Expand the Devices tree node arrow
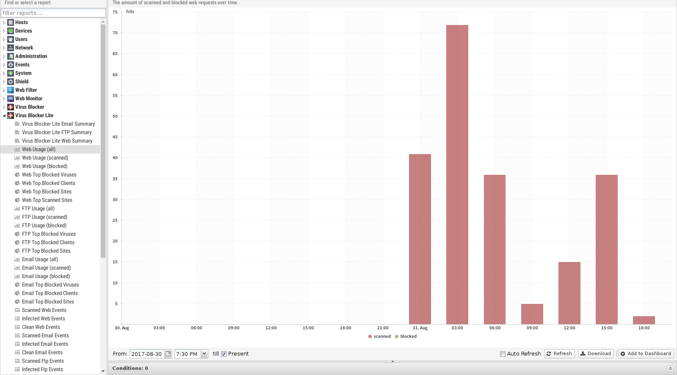 (4, 31)
